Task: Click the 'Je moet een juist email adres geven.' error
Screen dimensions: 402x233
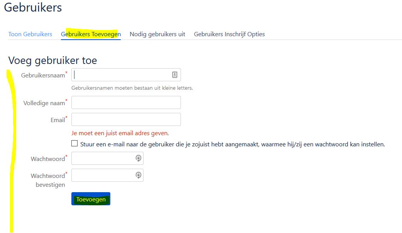Action: [120, 133]
